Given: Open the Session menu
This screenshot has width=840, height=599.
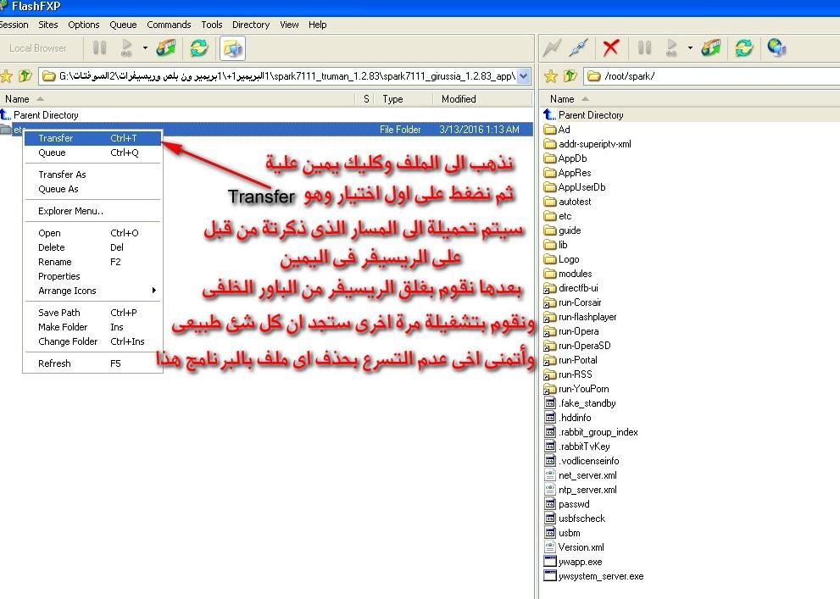Looking at the screenshot, I should pos(14,25).
